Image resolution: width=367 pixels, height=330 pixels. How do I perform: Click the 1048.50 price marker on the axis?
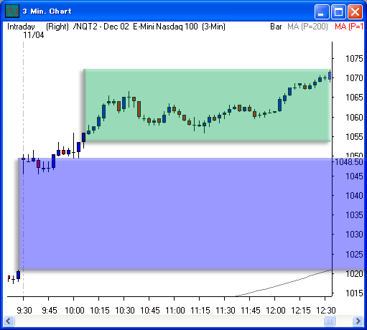pos(349,162)
